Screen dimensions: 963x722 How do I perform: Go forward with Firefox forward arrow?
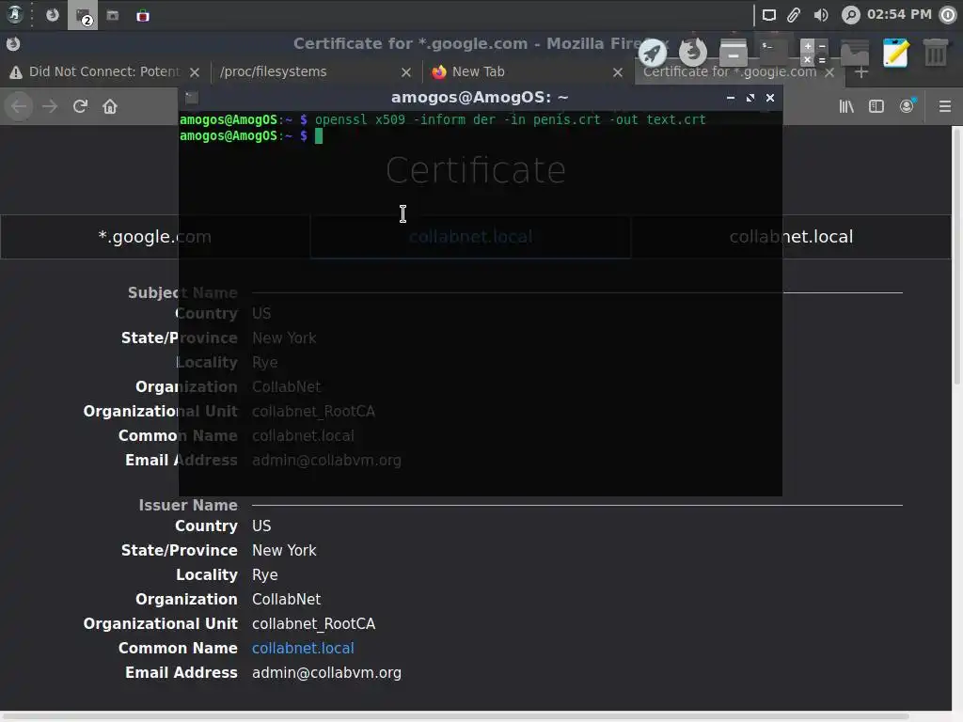pyautogui.click(x=50, y=106)
